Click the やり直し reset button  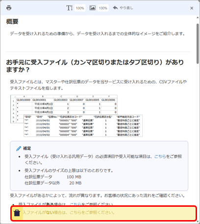click(x=123, y=8)
